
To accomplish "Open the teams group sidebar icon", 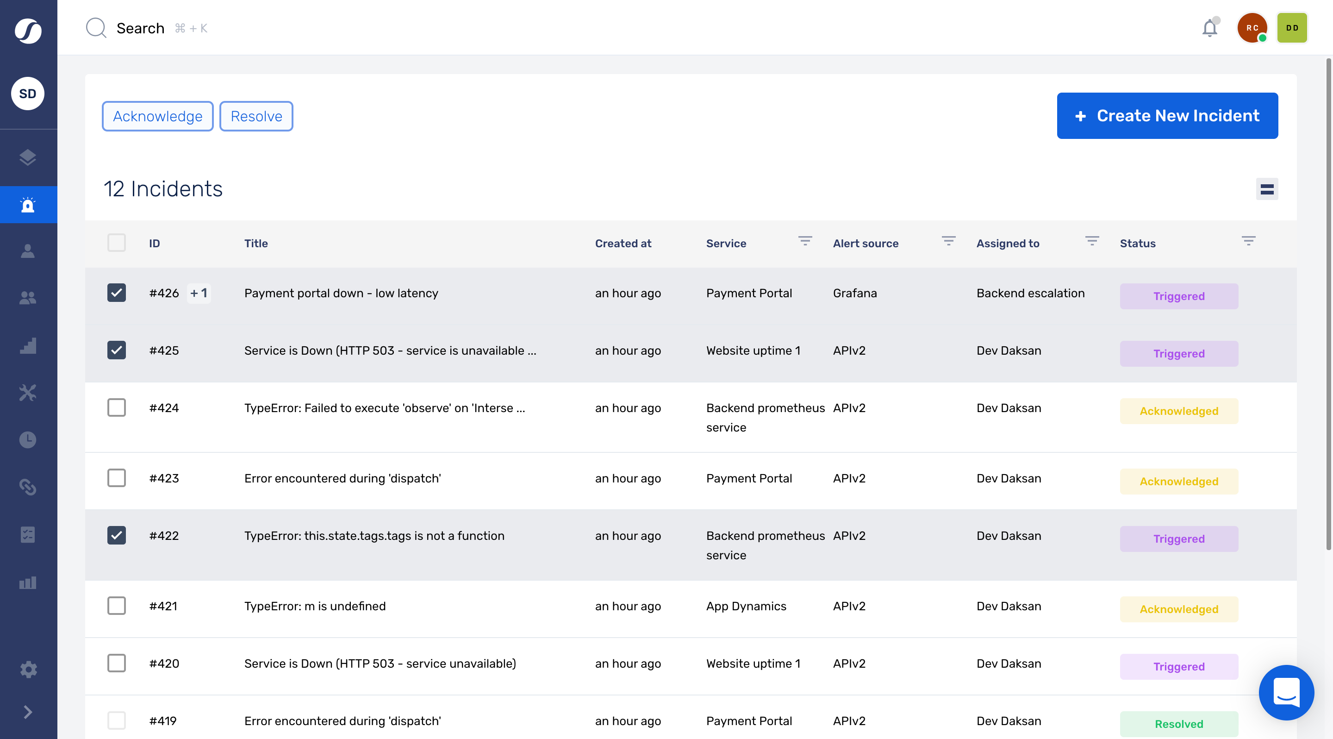I will click(x=28, y=298).
